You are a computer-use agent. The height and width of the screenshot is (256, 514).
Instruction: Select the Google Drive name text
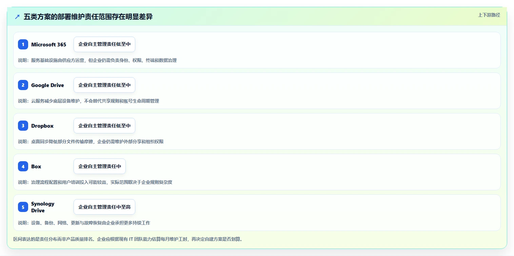point(47,85)
